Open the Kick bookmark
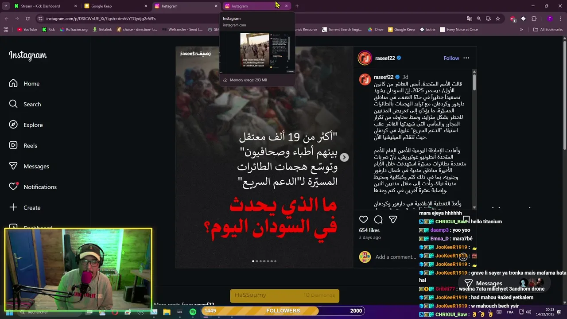The height and width of the screenshot is (319, 567). tap(49, 30)
